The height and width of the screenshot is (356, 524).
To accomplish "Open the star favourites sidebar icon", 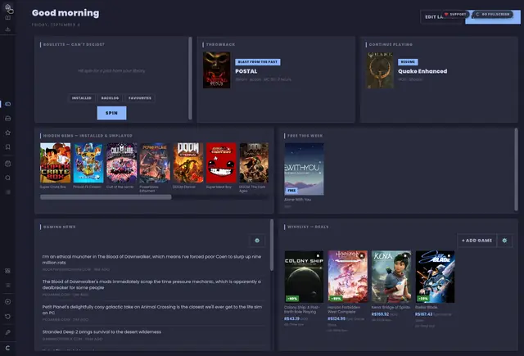I will tap(7, 133).
